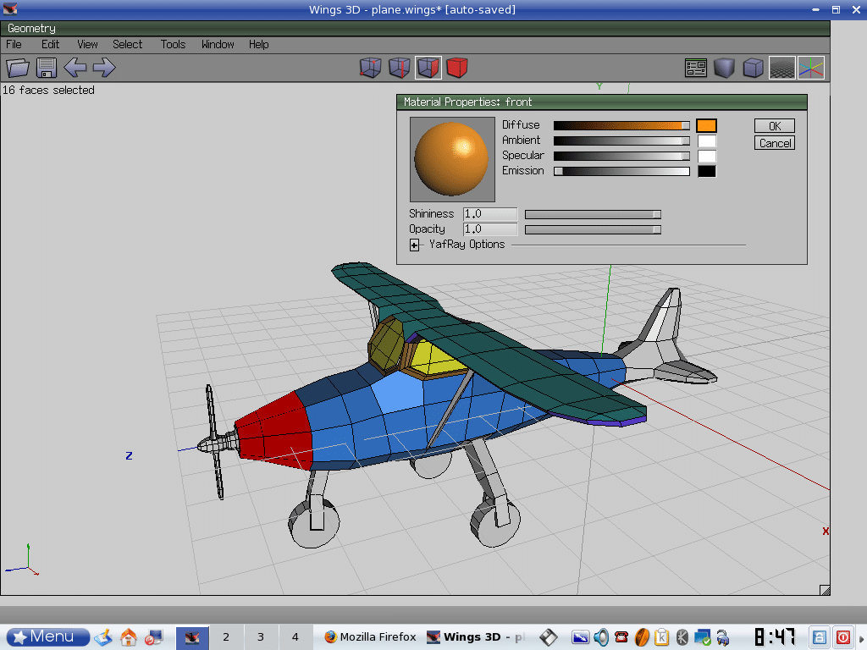
Task: Click the Shininess value input field
Action: 489,214
